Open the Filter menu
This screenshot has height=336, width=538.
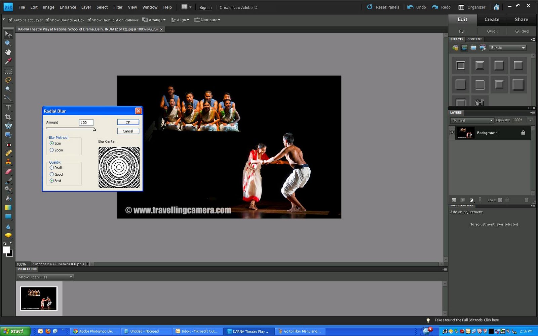(x=118, y=7)
